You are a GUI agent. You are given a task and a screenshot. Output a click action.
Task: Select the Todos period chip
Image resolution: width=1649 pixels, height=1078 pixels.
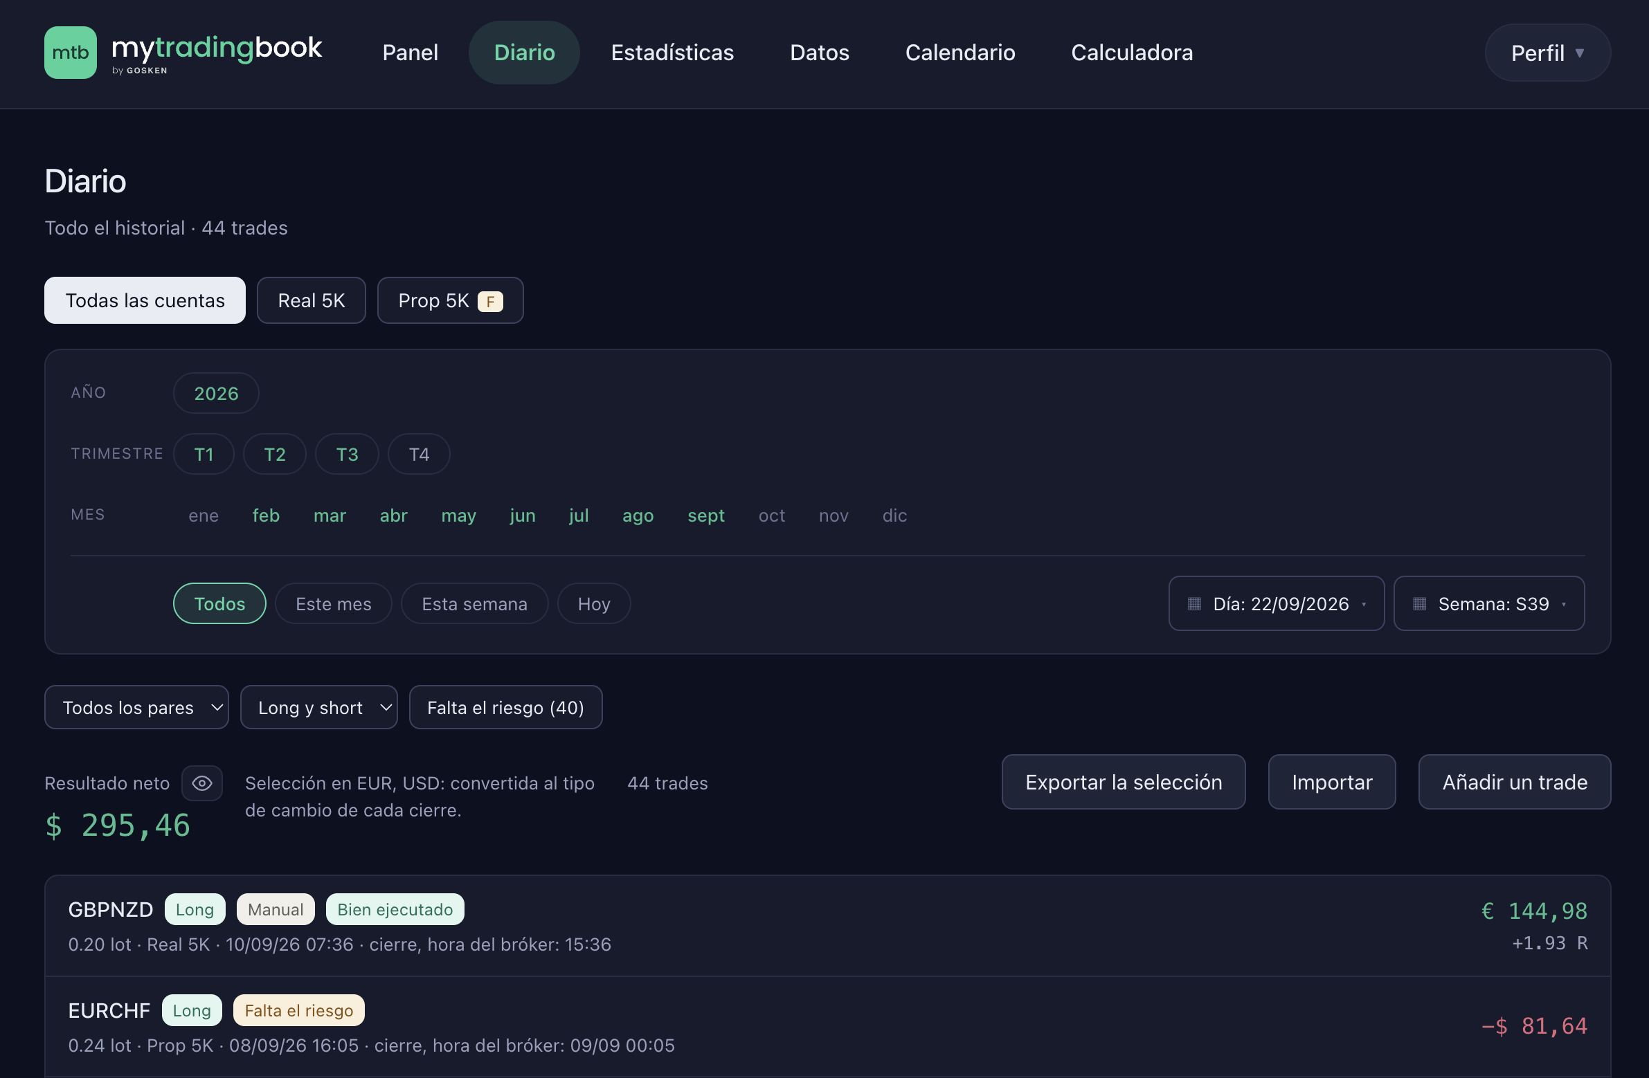tap(219, 604)
